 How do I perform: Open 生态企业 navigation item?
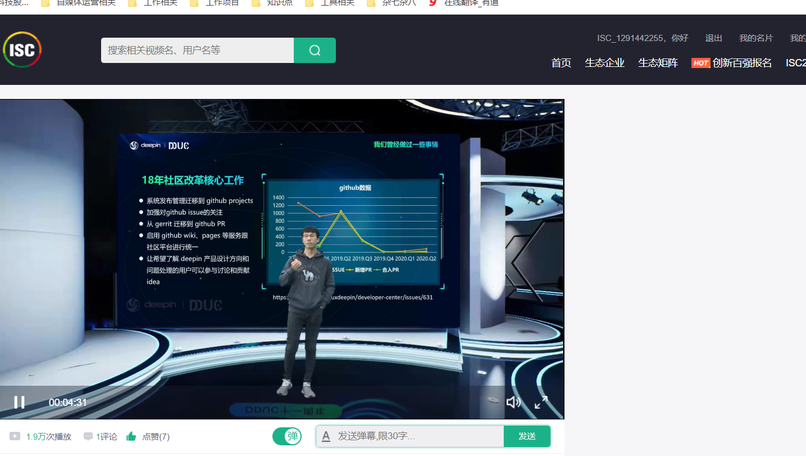[x=605, y=63]
